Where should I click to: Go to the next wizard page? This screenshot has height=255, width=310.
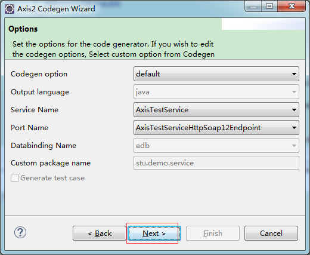154,234
